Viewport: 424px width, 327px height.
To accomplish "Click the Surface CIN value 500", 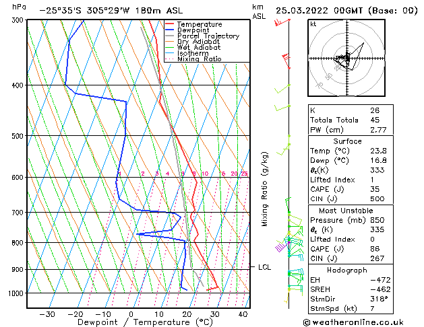I will 377,199.
